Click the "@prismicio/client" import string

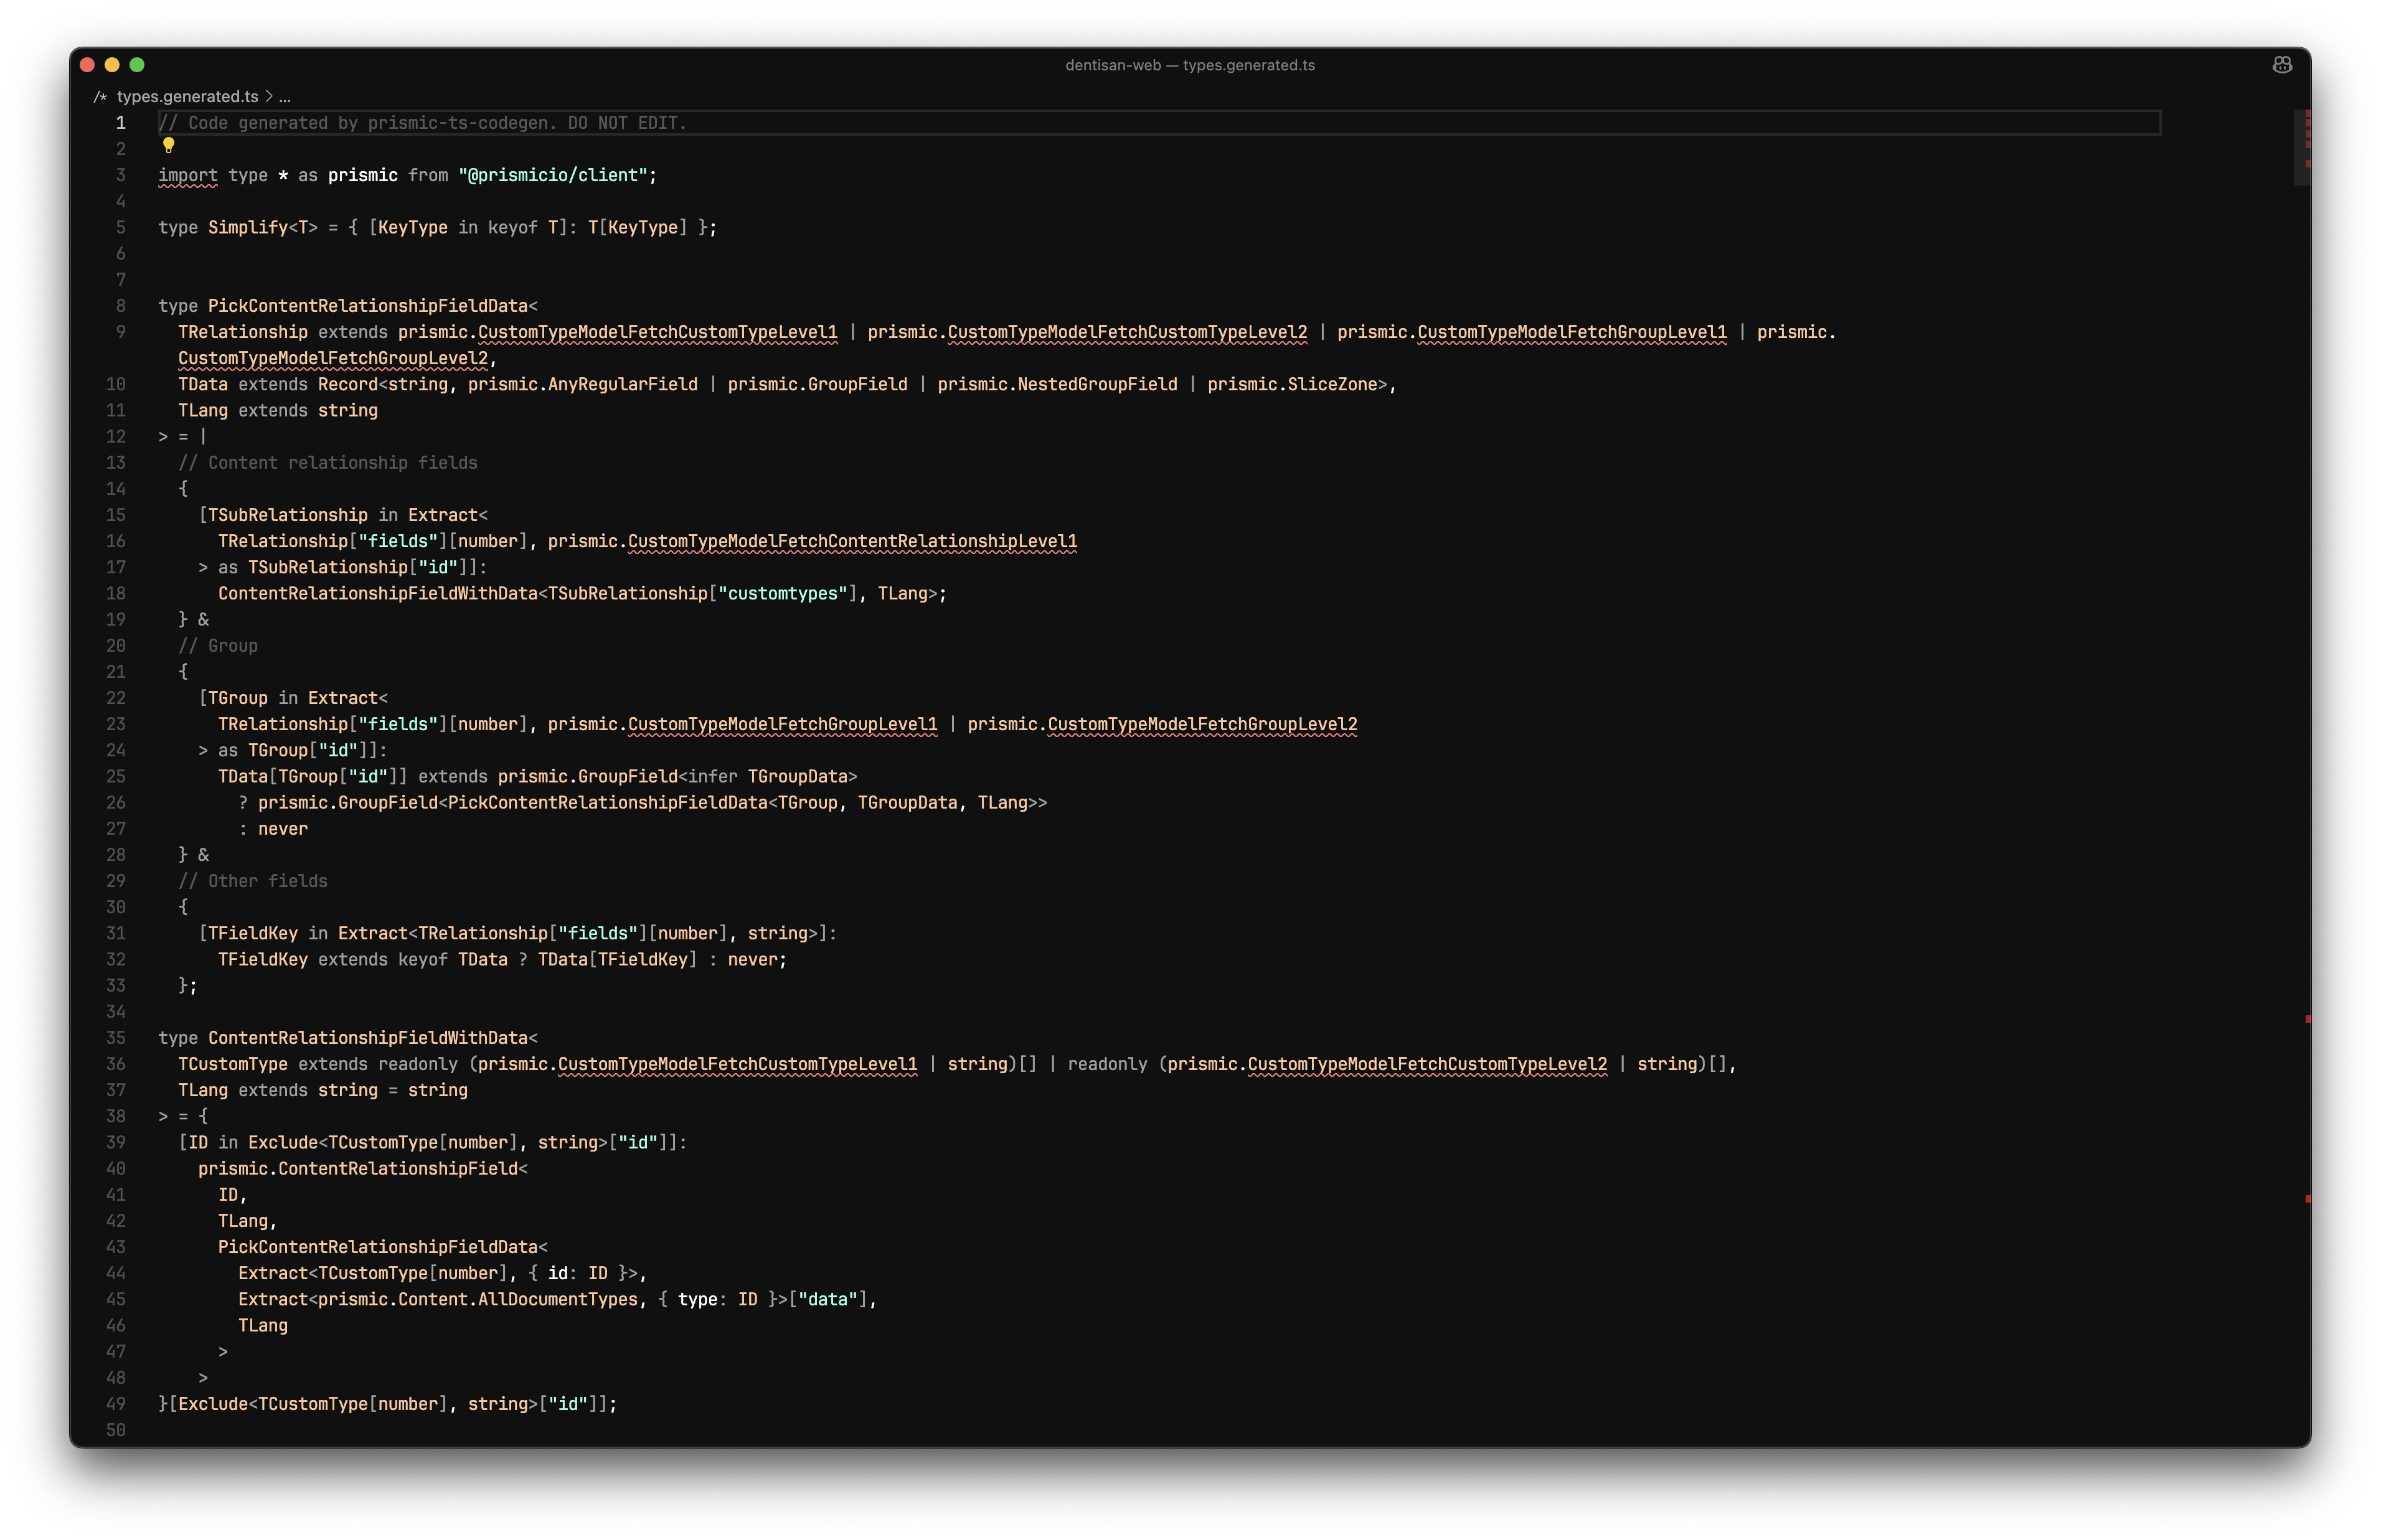tap(552, 175)
